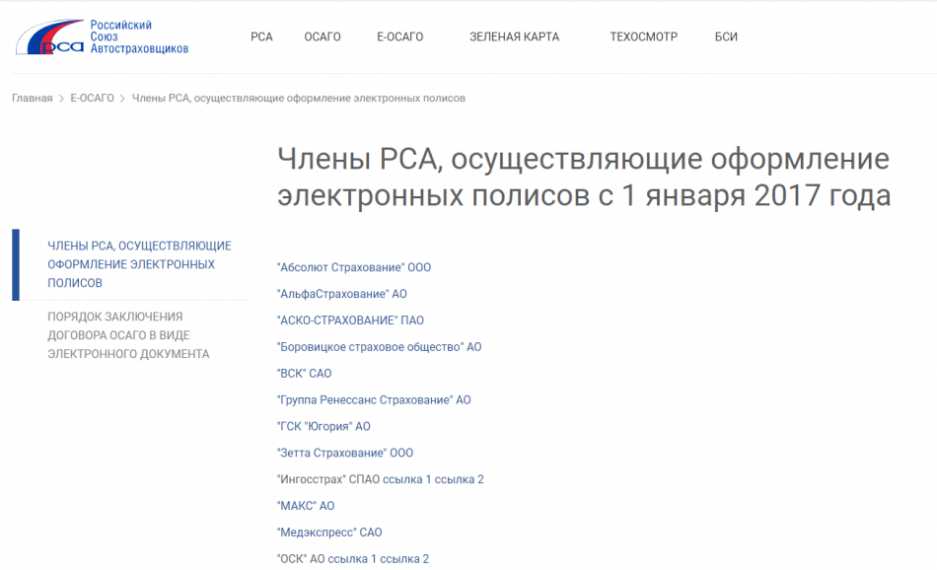Select sidebar item Члены РСА, осуществляющие оформление

(139, 264)
